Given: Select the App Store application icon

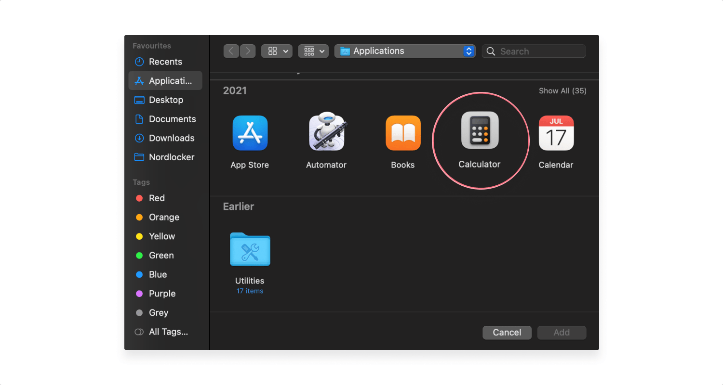Looking at the screenshot, I should coord(250,133).
